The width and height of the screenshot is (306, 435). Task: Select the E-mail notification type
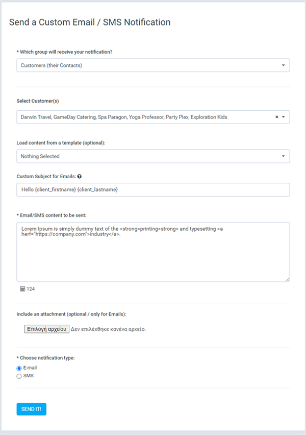pos(19,368)
